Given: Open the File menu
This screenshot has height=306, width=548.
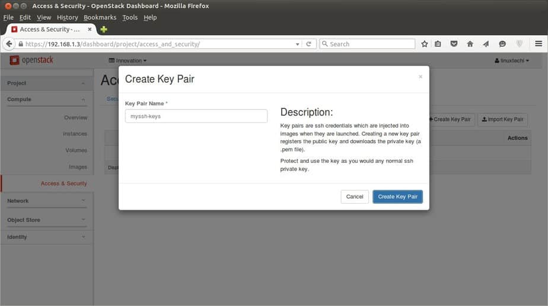Looking at the screenshot, I should tap(8, 17).
